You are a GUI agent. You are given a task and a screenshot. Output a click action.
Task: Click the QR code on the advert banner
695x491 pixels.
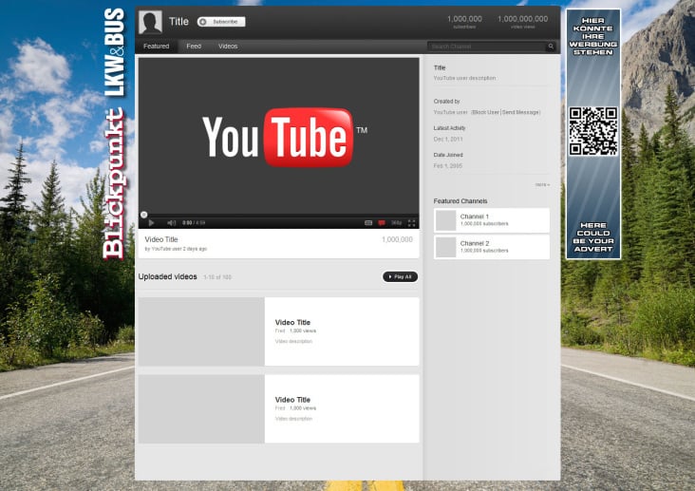click(x=593, y=131)
